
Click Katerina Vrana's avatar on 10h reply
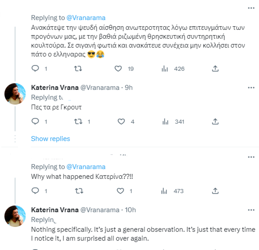(x=15, y=216)
